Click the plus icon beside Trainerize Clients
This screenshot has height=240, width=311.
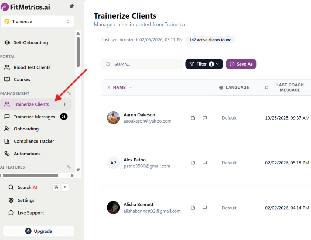(x=64, y=104)
